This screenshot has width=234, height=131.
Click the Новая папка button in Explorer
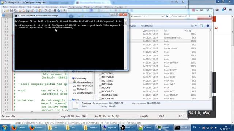(147, 26)
